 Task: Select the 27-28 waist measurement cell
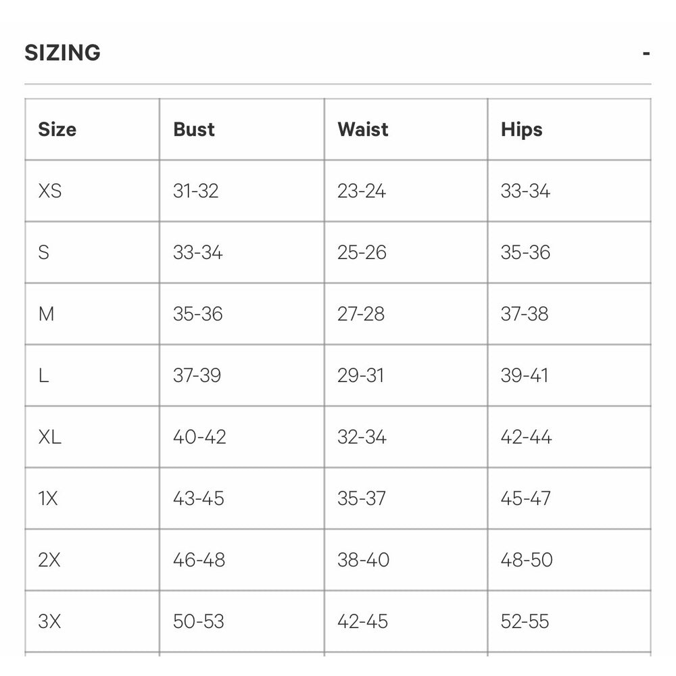click(x=361, y=314)
